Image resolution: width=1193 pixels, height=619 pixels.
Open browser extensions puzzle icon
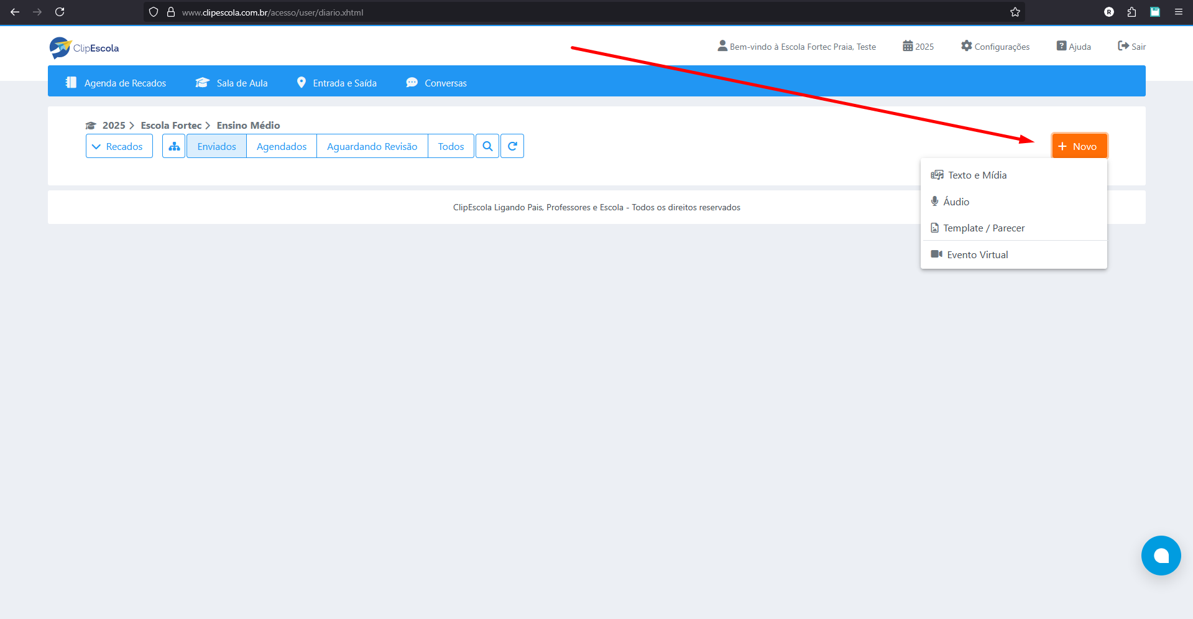point(1131,12)
